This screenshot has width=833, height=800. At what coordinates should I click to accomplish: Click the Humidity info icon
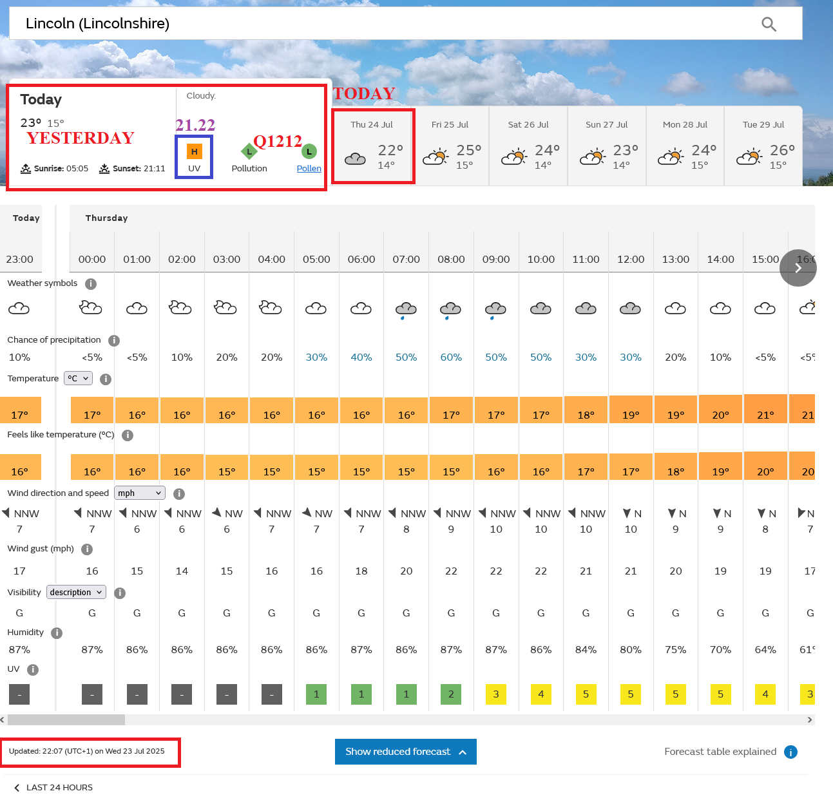[57, 633]
